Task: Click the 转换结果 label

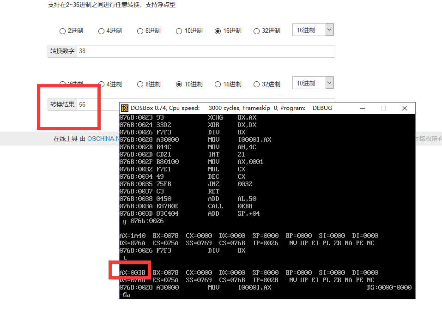Action: (62, 104)
